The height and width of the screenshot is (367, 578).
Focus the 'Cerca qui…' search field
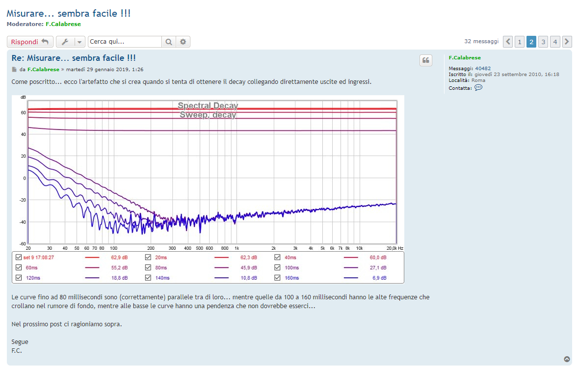pos(125,42)
